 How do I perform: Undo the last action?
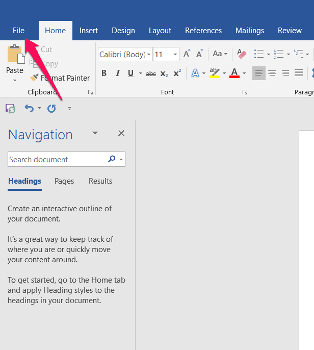(x=29, y=108)
